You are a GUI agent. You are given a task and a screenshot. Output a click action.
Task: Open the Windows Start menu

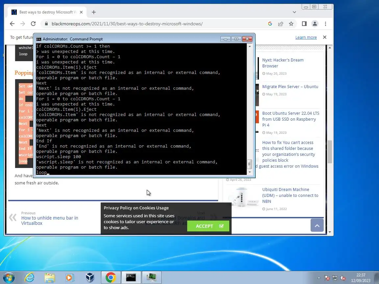(x=9, y=277)
